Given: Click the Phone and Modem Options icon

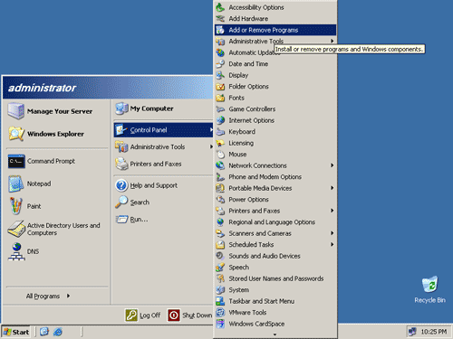Looking at the screenshot, I should point(220,177).
